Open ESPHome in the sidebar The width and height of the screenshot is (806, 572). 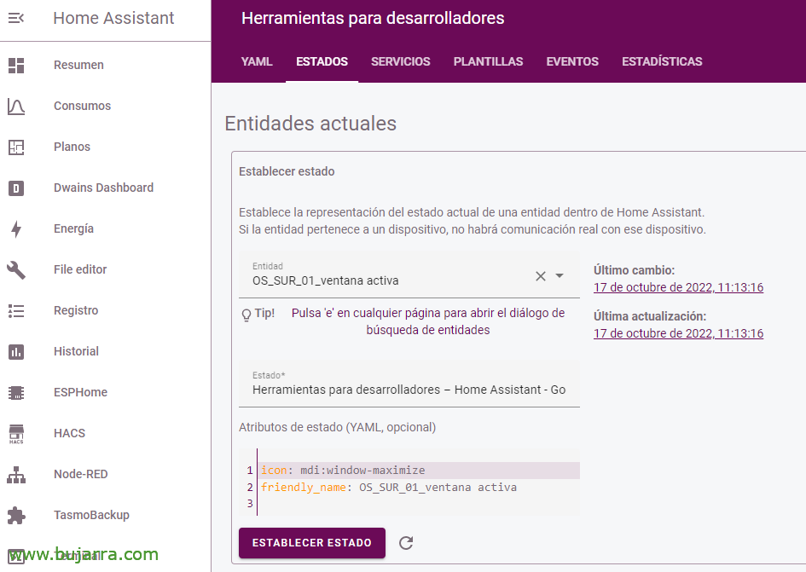point(81,393)
